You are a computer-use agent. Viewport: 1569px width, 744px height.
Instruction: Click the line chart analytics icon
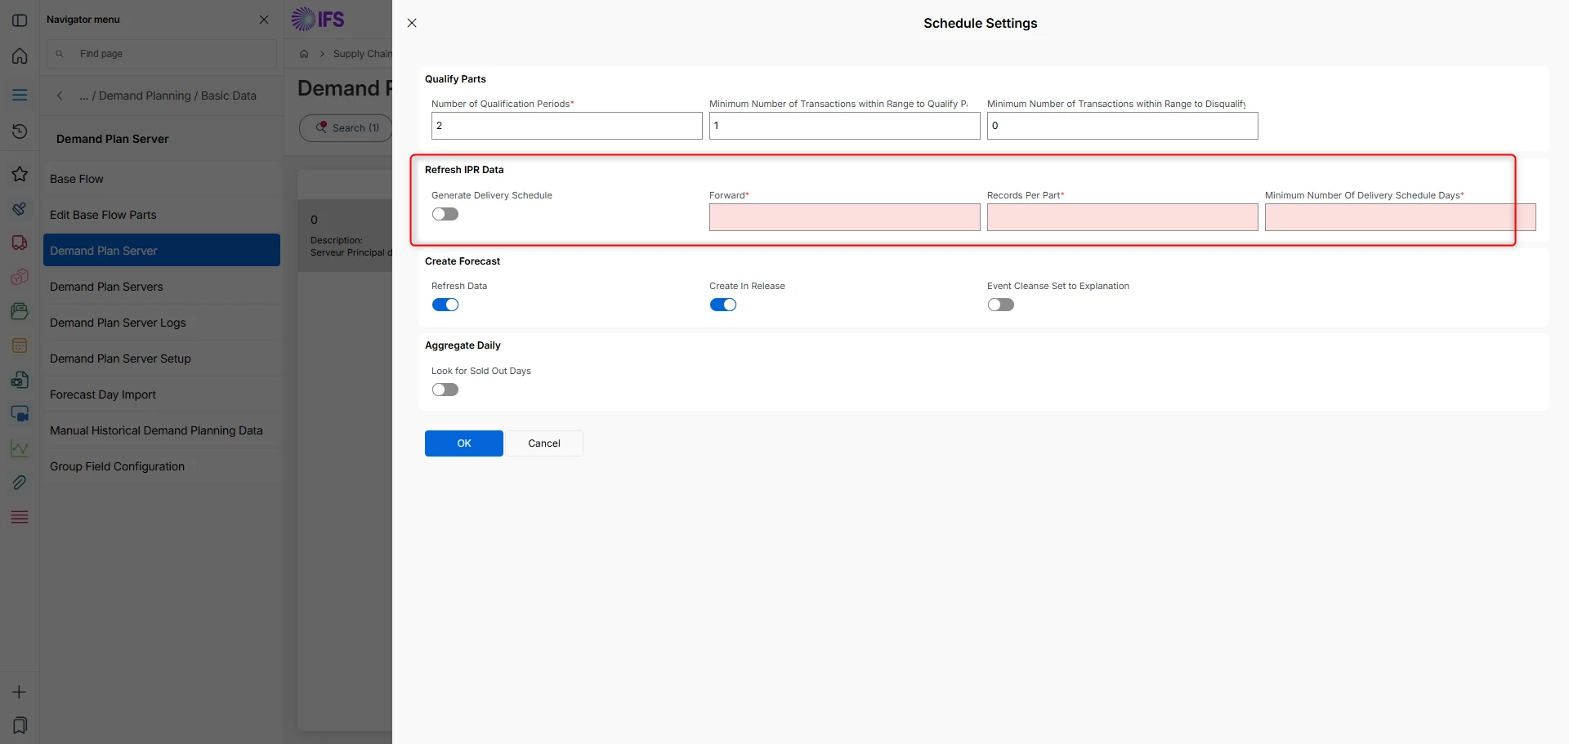pos(20,448)
